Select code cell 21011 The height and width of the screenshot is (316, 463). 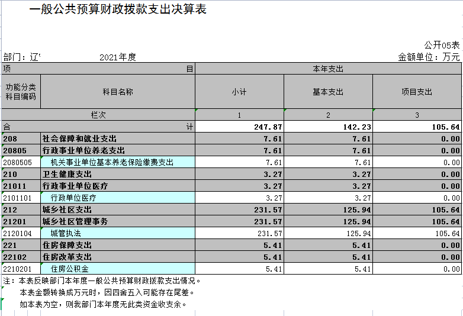(21, 186)
